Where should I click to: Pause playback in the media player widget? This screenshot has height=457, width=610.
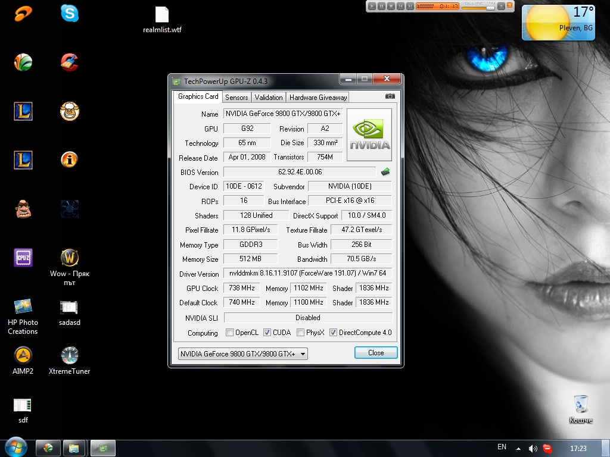coord(382,6)
